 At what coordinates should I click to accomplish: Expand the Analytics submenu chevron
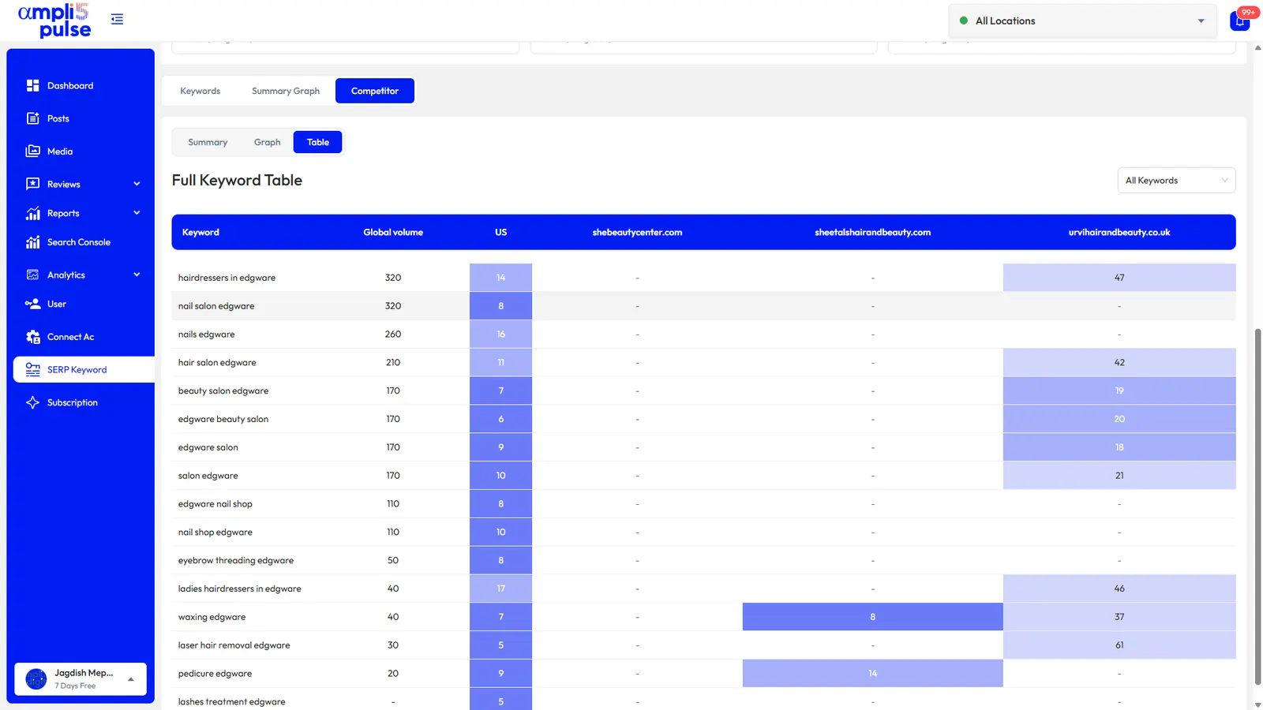[137, 275]
